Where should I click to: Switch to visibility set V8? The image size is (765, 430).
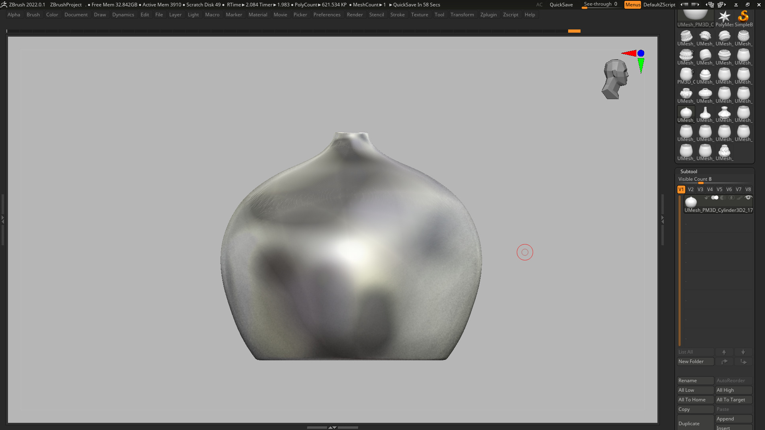[748, 190]
